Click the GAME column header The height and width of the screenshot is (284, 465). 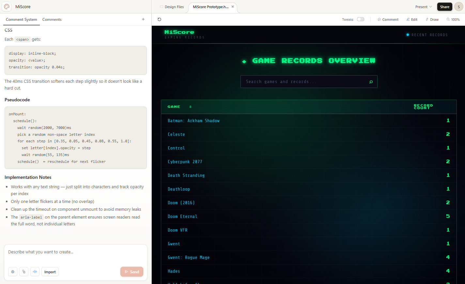[x=174, y=107]
